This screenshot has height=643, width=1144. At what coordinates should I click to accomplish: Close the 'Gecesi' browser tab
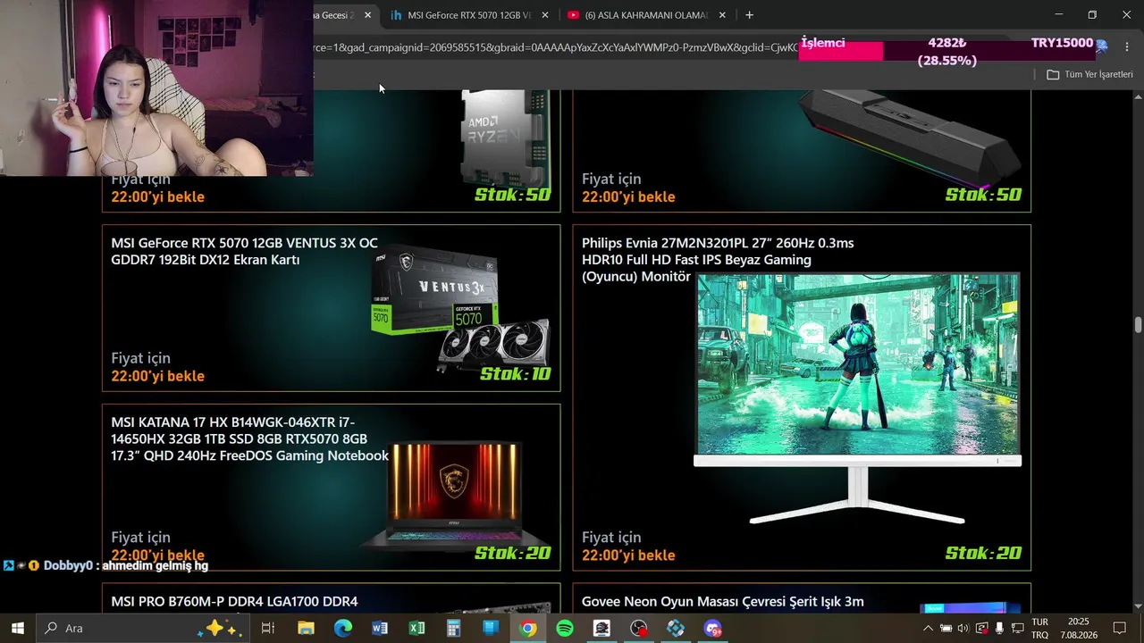click(x=367, y=15)
